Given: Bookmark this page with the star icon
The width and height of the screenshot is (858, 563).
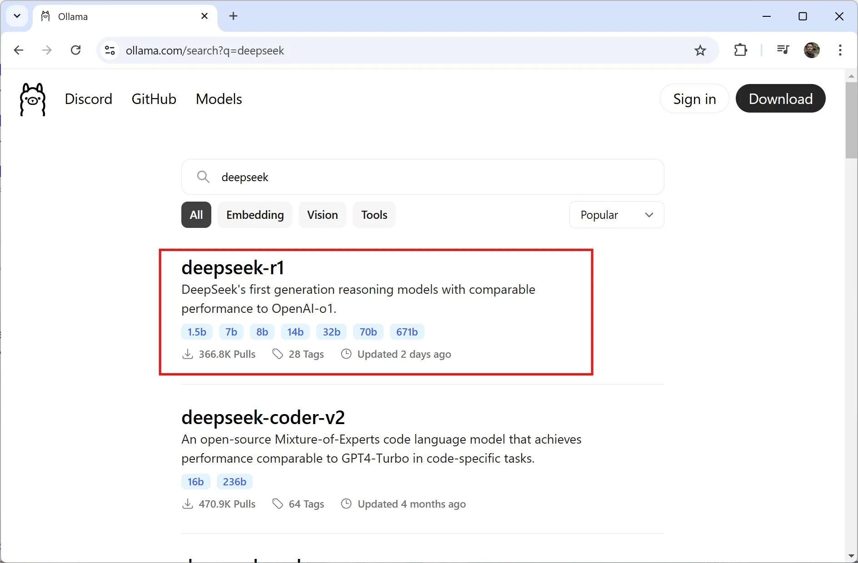Looking at the screenshot, I should coord(700,50).
